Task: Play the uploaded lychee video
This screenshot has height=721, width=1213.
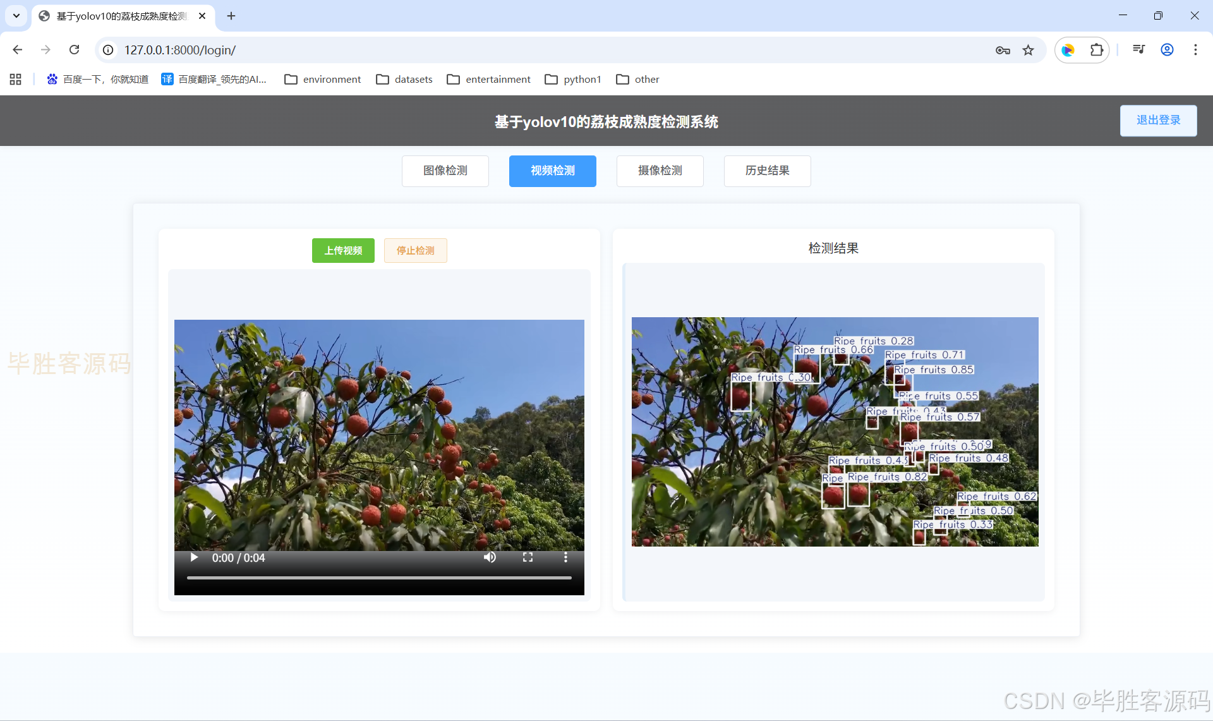Action: [194, 557]
